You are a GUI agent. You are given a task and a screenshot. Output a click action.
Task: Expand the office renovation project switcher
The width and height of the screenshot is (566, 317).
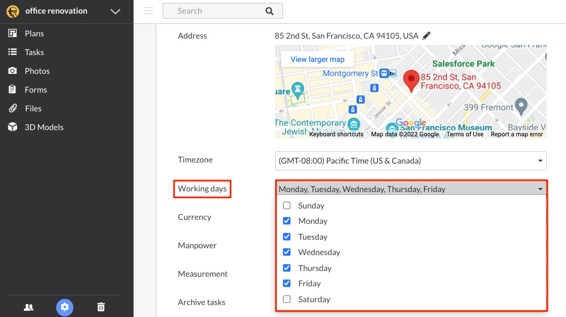tap(115, 11)
